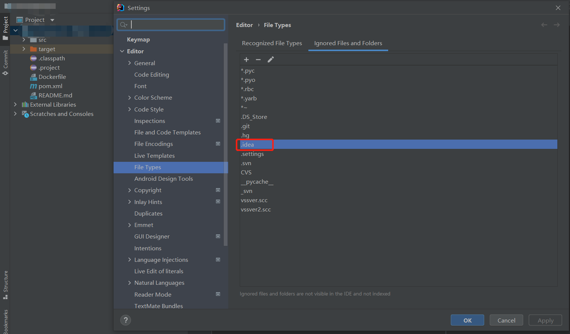Image resolution: width=570 pixels, height=334 pixels.
Task: Expand the Copyright settings node
Action: point(130,190)
